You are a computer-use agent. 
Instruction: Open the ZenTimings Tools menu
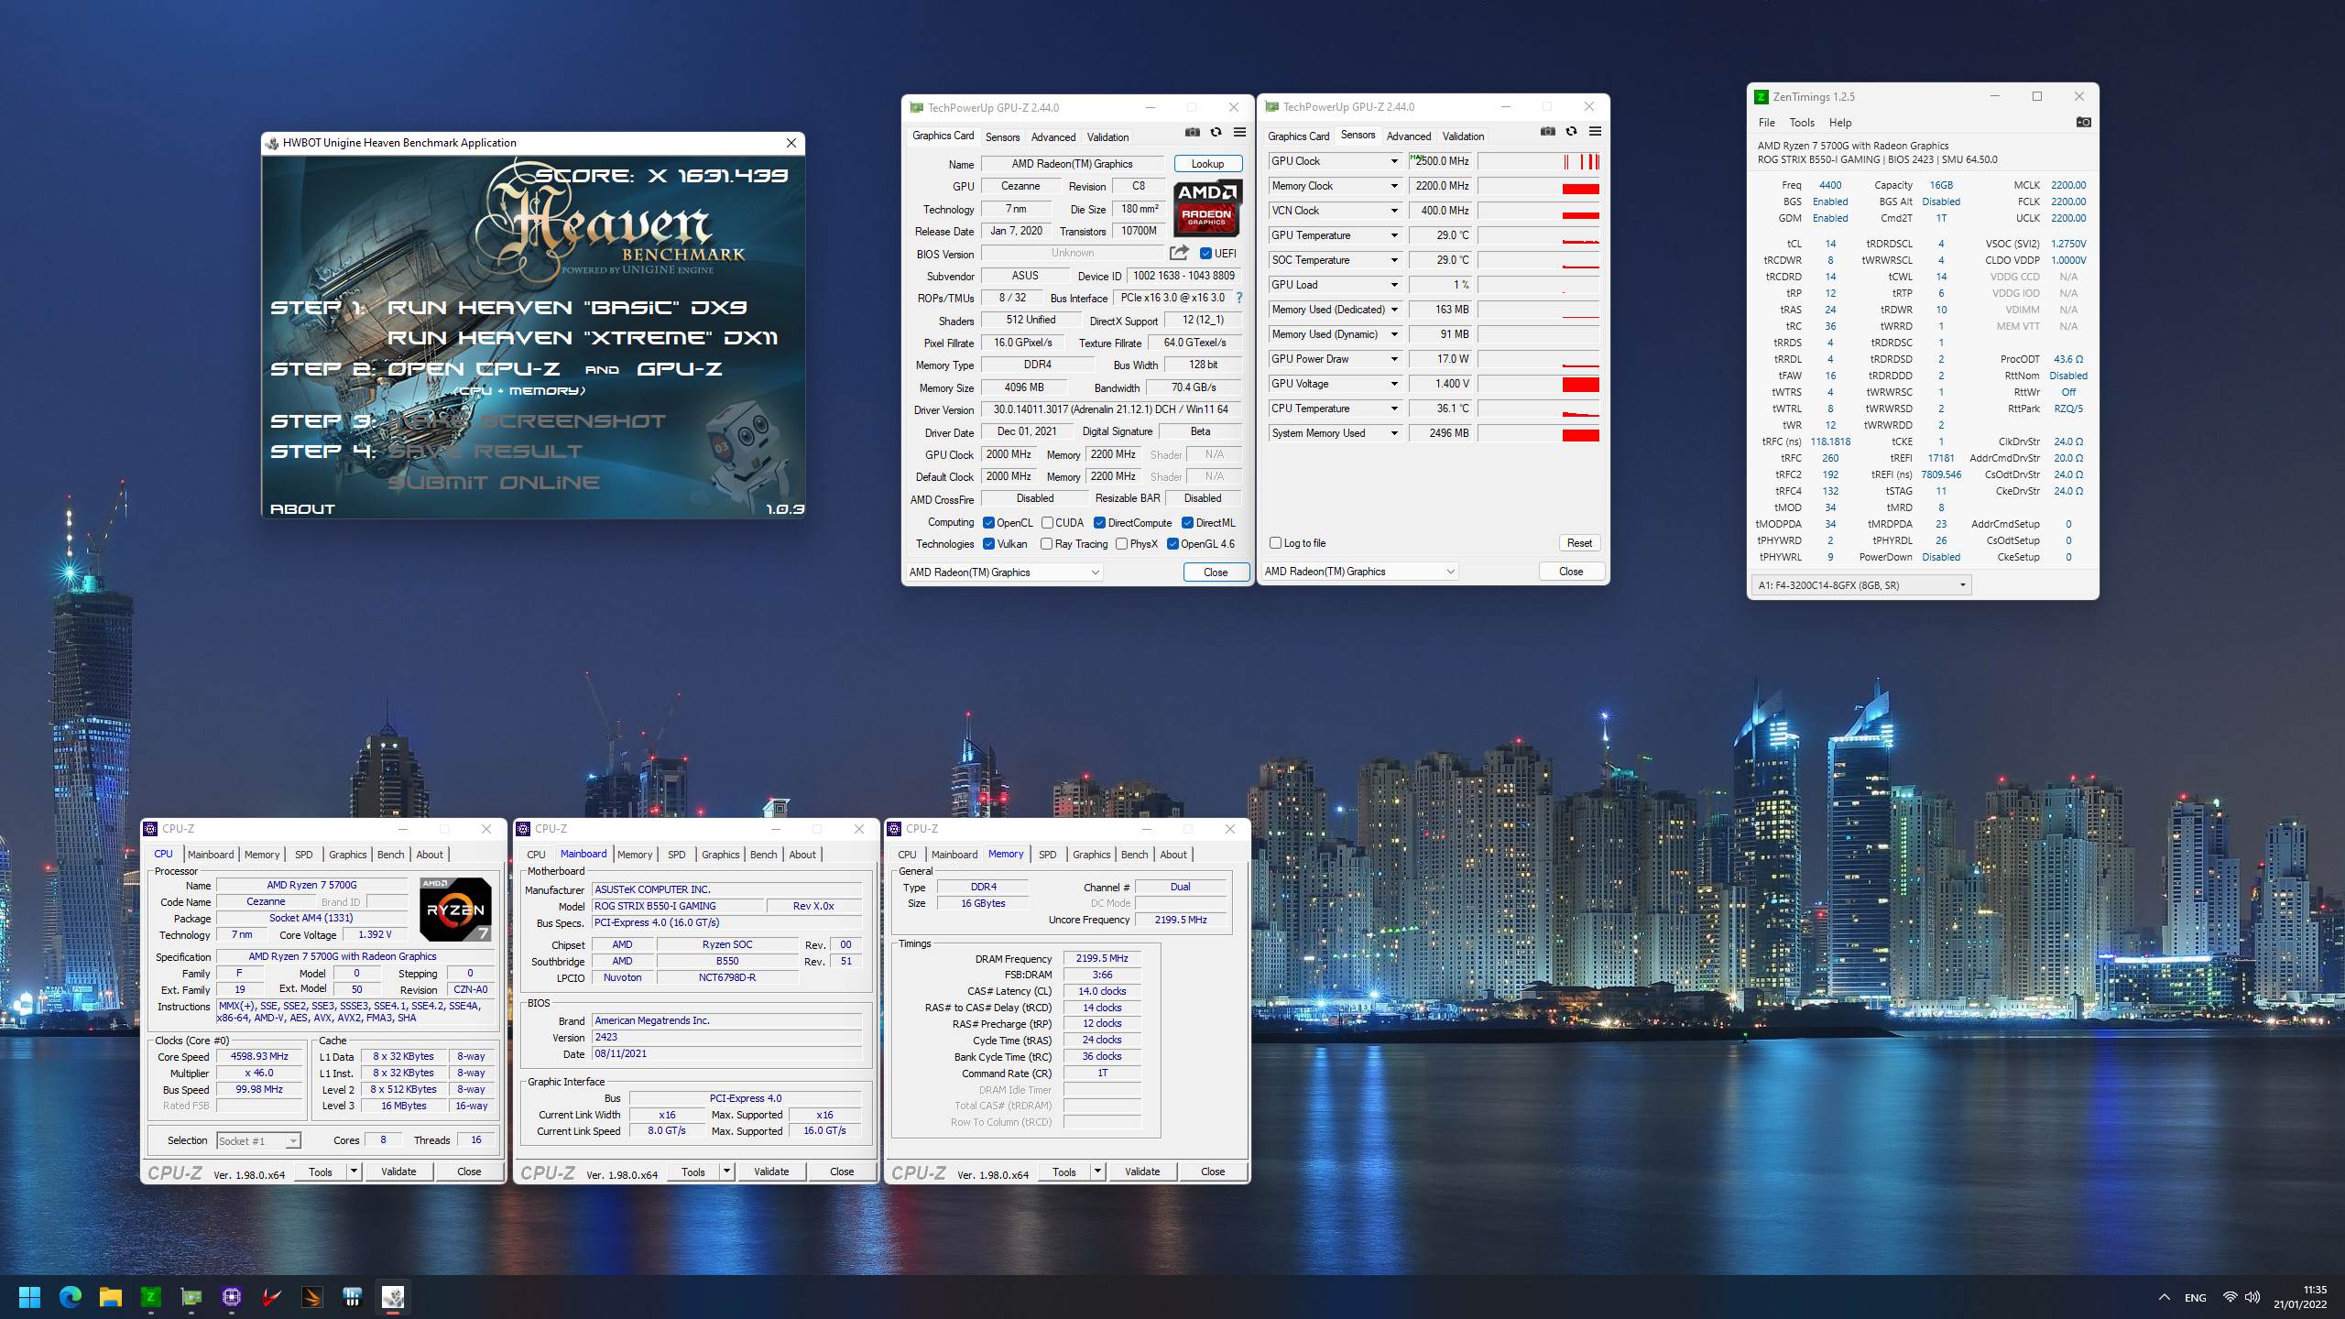(x=1802, y=123)
